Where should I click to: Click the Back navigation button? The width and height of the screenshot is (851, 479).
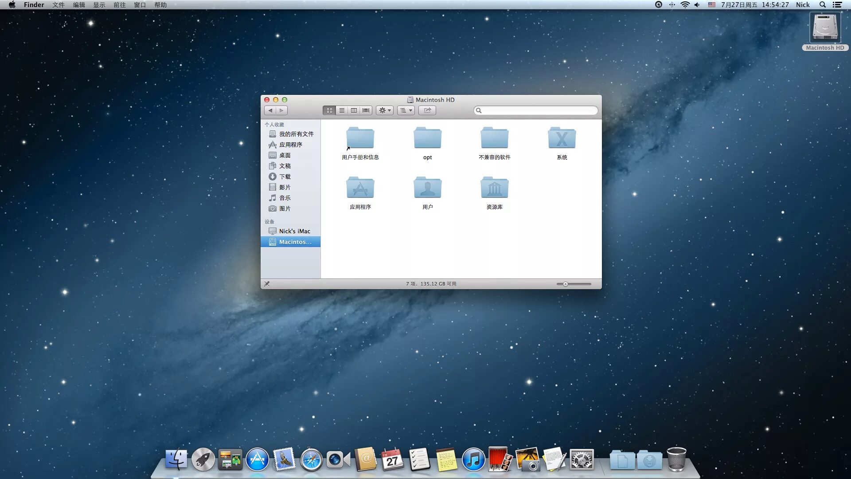point(270,110)
